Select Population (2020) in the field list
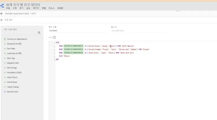The image size is (217, 120). click(14, 73)
